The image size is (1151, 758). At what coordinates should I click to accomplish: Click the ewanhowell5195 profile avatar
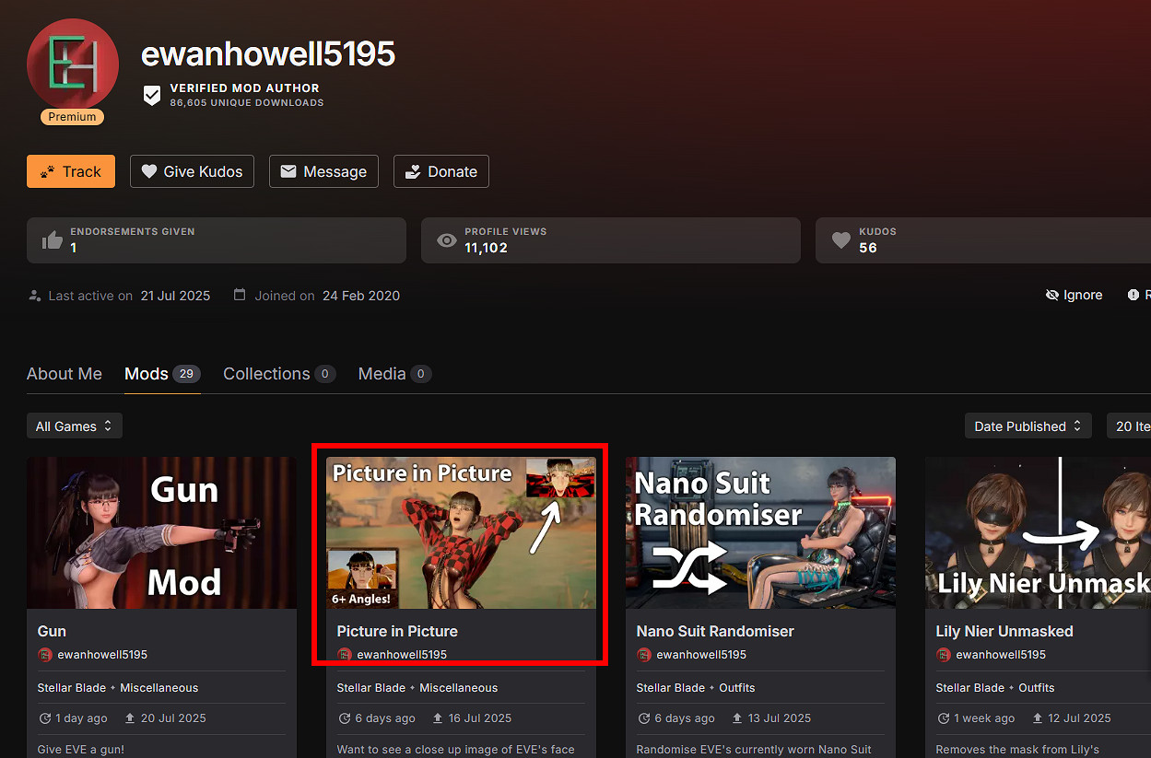click(73, 64)
